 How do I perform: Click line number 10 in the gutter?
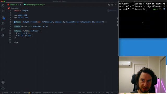coord(10,31)
